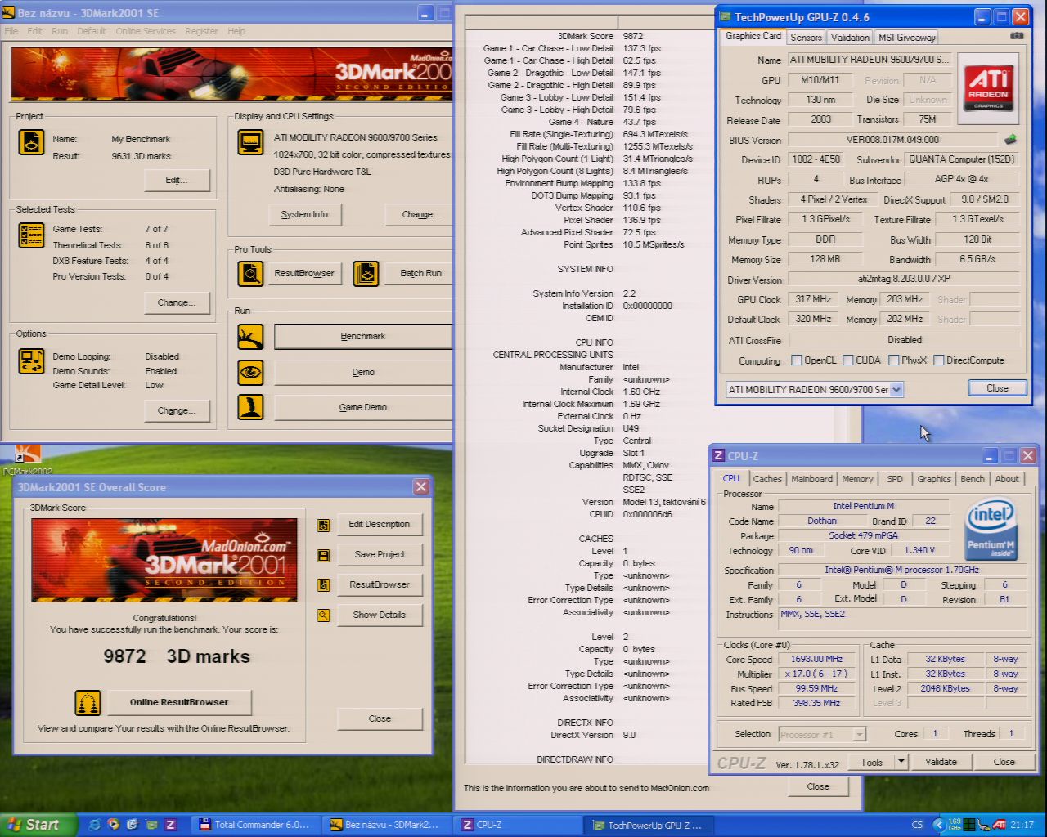Click the Online ResultBrowser icon
The height and width of the screenshot is (837, 1047).
coord(88,702)
